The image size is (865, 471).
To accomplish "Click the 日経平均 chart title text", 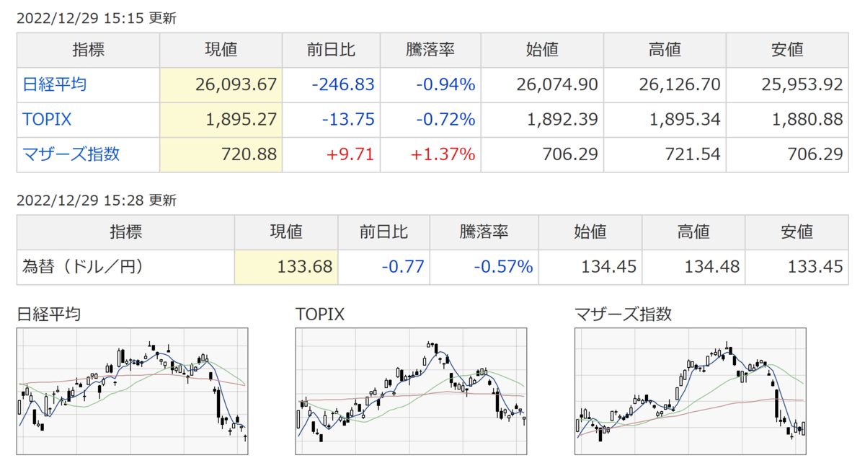I will [x=48, y=314].
